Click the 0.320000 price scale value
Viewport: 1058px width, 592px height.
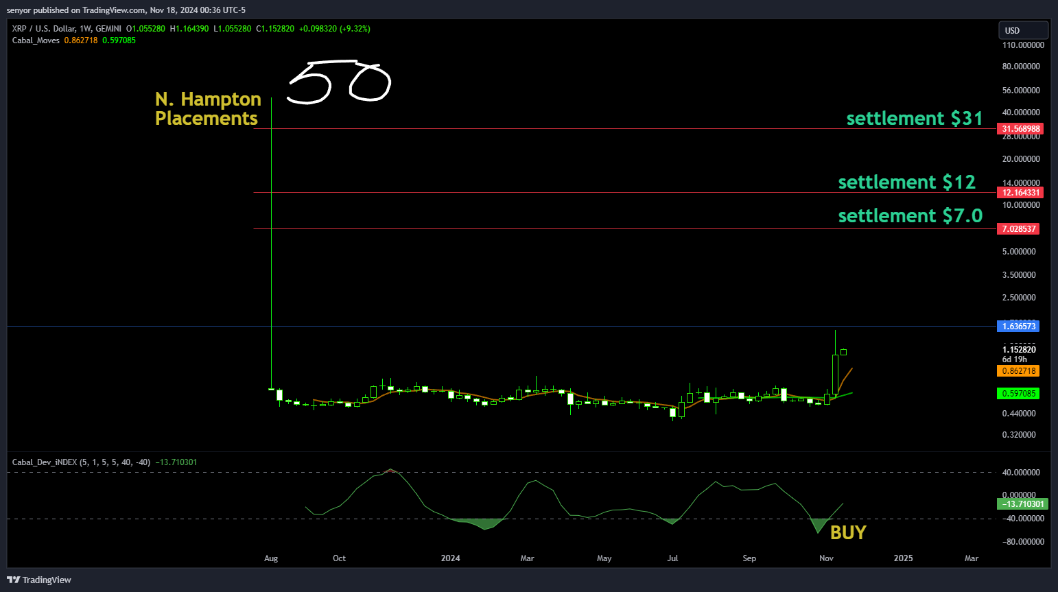(x=1019, y=435)
